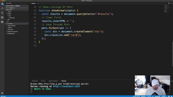Screen dimensions: 173x97
Task: Open logo.png in the file tree
Action: [12, 18]
